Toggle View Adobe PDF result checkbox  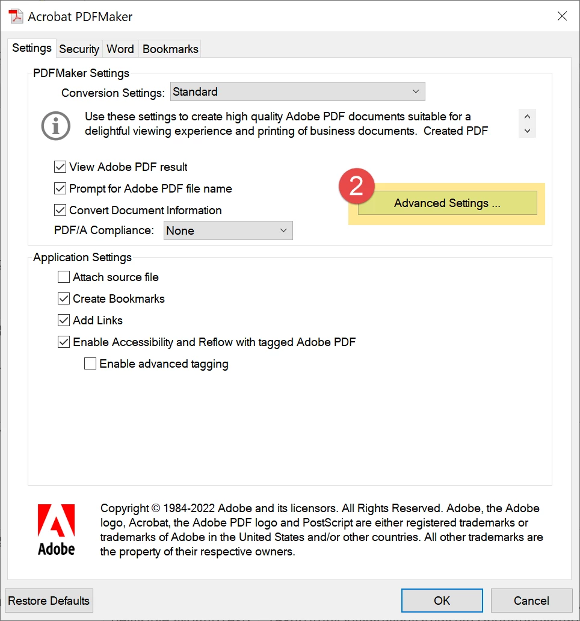tap(60, 167)
